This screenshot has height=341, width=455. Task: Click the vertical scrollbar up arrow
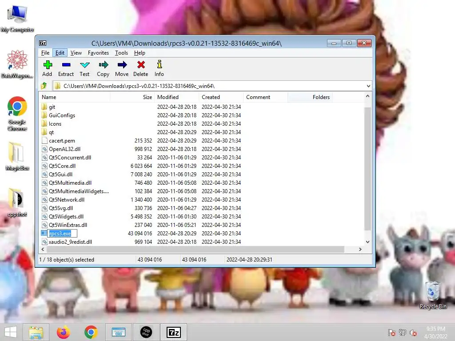(x=367, y=96)
